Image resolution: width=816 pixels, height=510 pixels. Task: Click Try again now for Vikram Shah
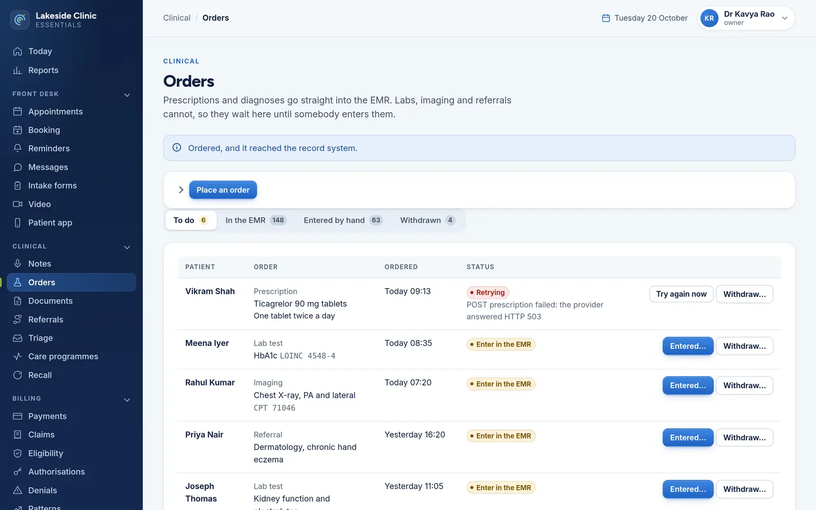pyautogui.click(x=681, y=294)
